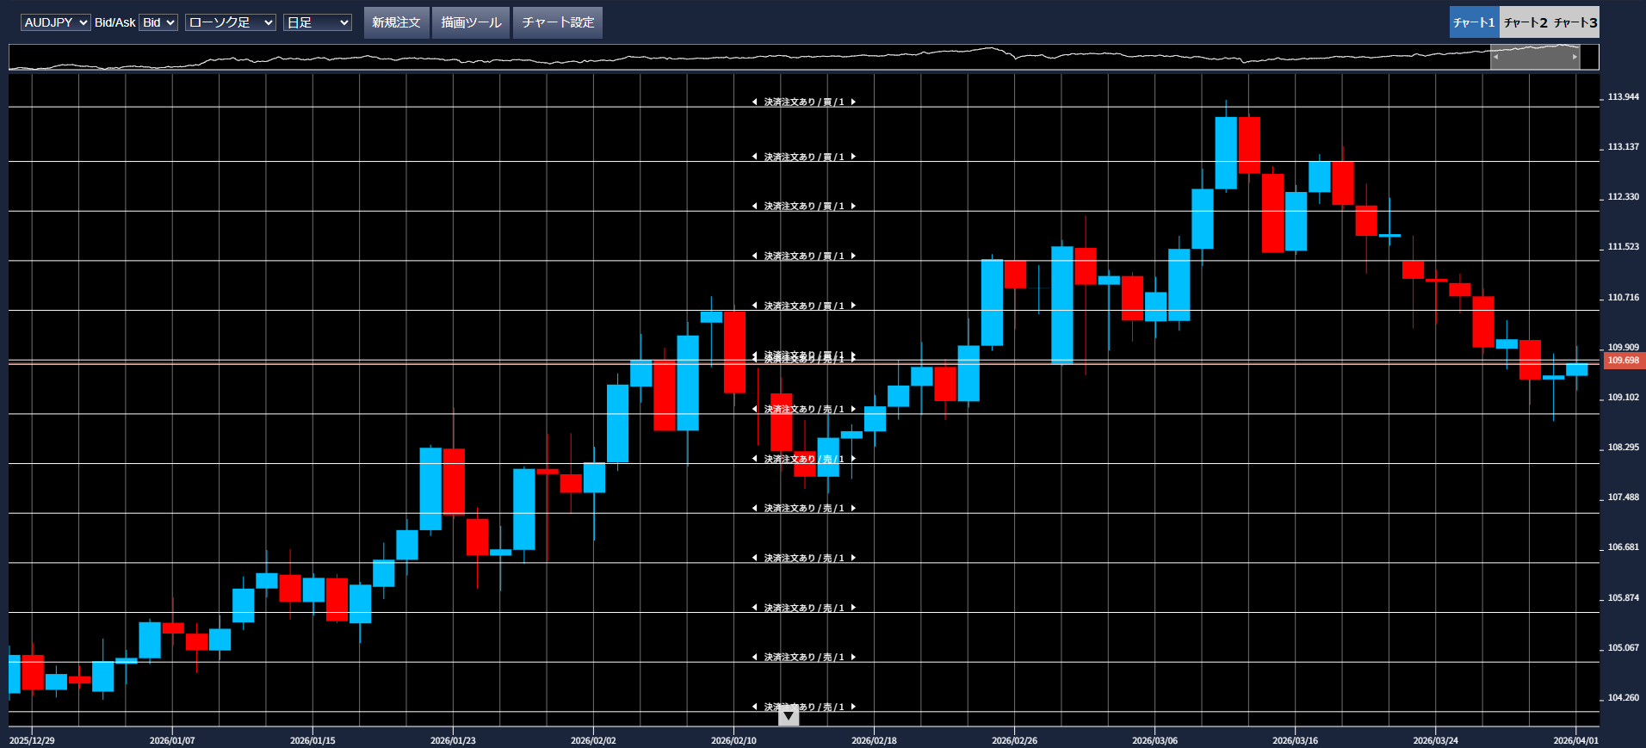Screen dimensions: 1646x748
Task: Click the red 109.698 current price tag
Action: tap(1623, 361)
